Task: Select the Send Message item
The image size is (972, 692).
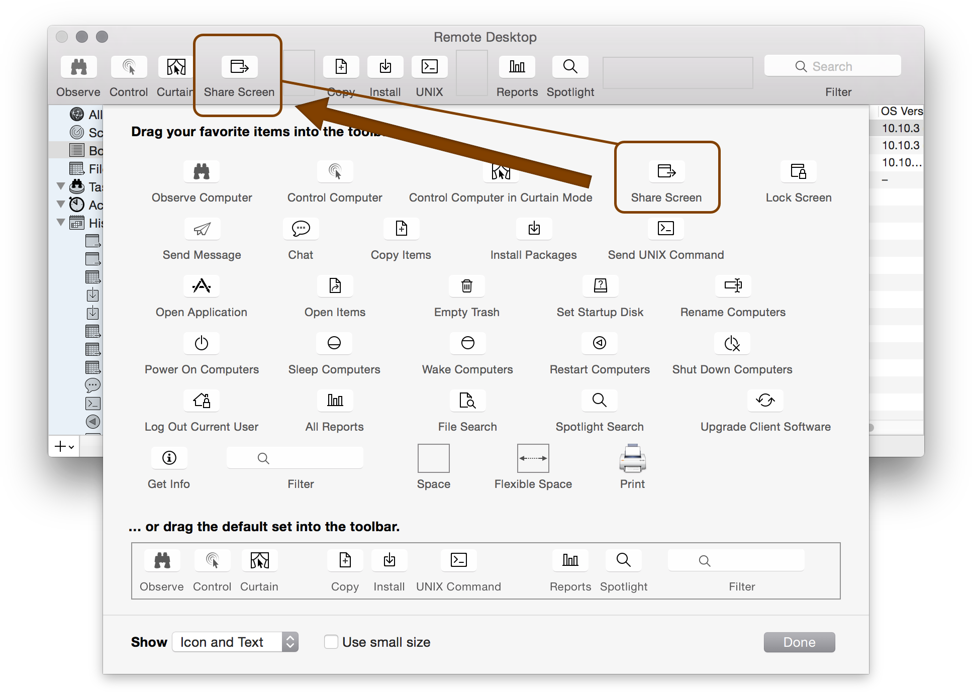Action: pos(202,229)
